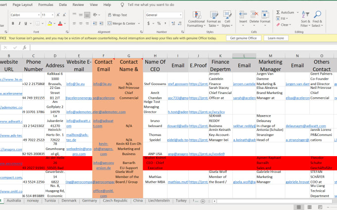Open the Formulas tab

[46, 4]
